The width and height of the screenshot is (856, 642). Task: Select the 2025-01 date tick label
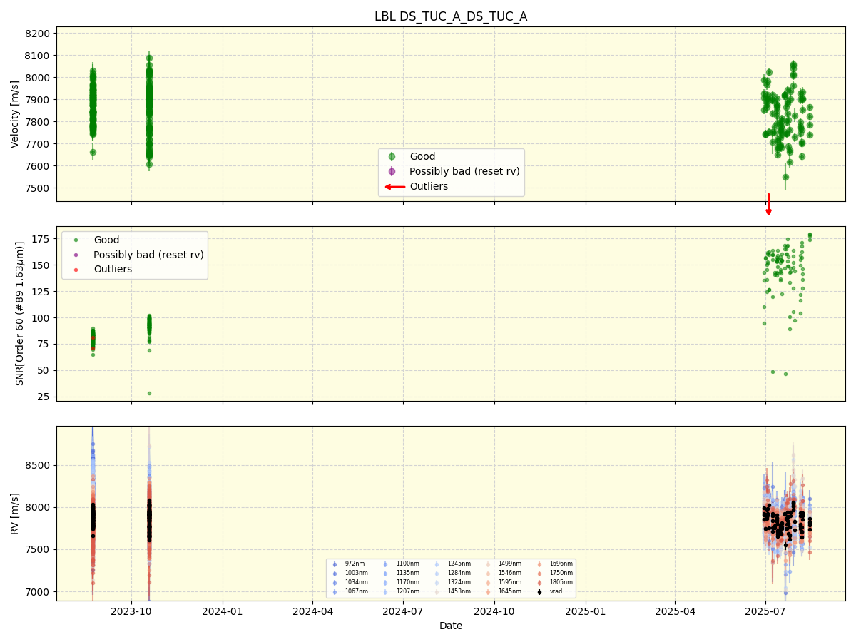[586, 611]
